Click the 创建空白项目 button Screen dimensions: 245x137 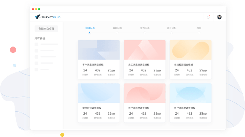coord(46,29)
